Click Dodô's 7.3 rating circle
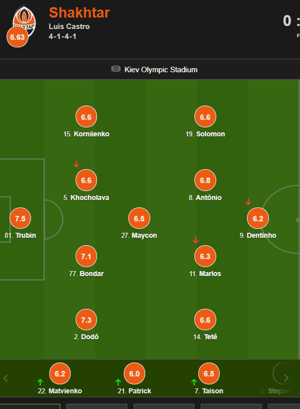This screenshot has height=409, width=300. point(86,320)
